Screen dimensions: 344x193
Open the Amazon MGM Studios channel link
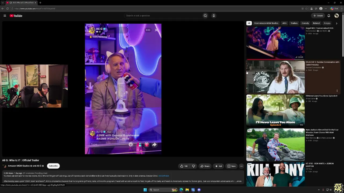coord(19,166)
